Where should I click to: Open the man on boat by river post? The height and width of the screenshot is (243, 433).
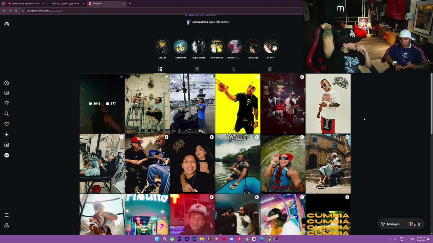coord(238,164)
